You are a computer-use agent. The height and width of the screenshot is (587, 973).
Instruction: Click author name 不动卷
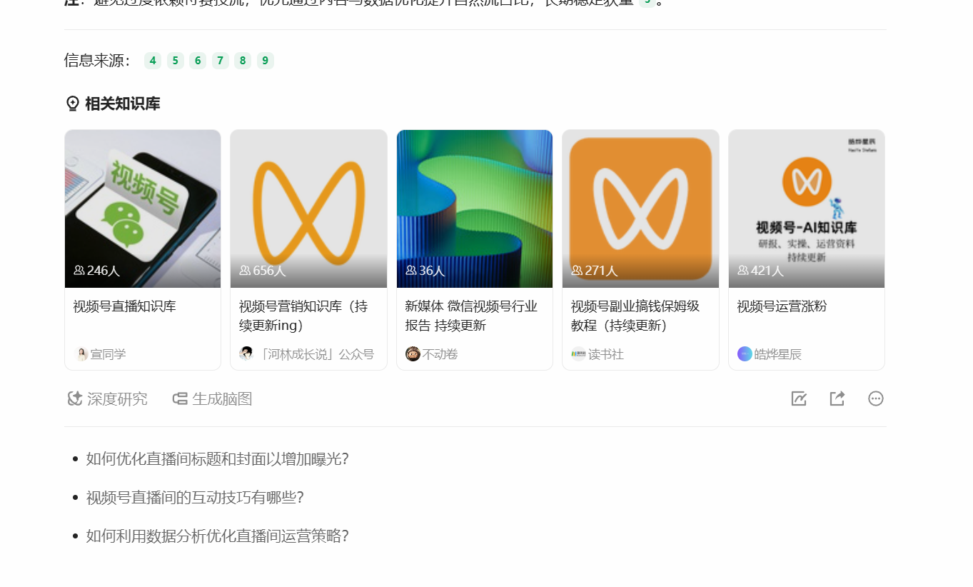pos(440,354)
